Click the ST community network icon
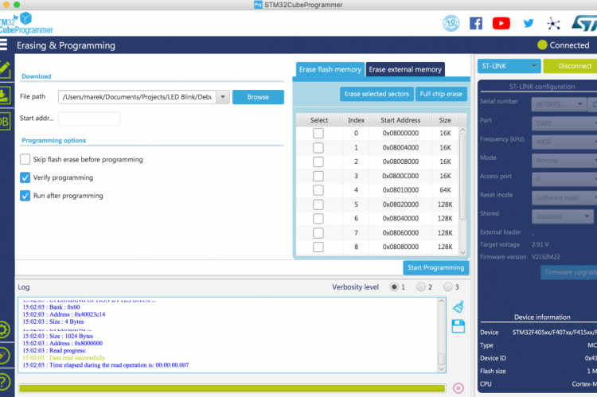Image resolution: width=597 pixels, height=397 pixels. [553, 24]
